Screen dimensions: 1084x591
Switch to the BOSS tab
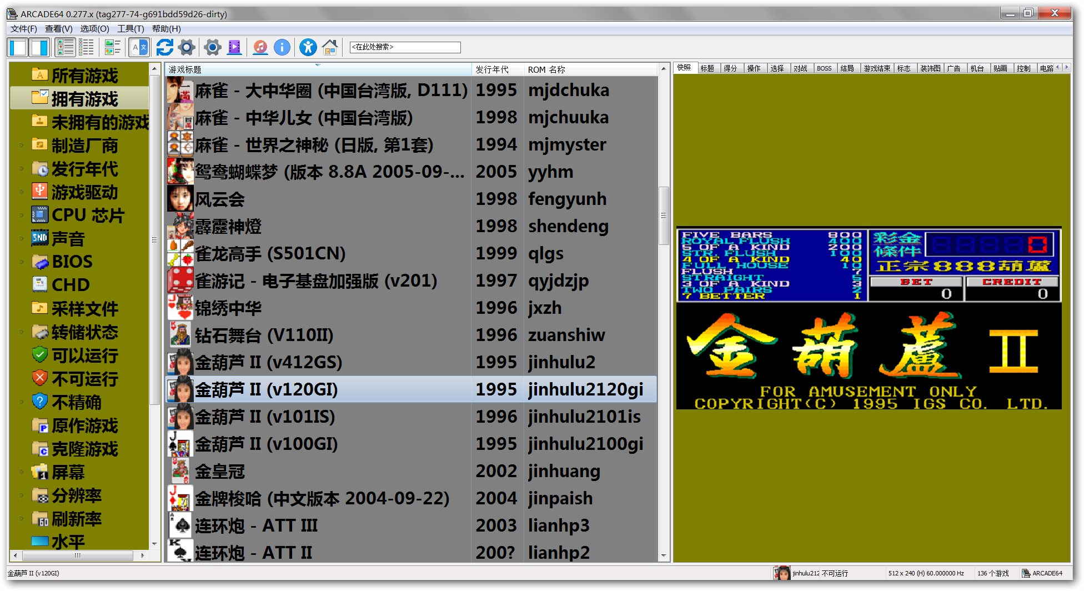825,68
